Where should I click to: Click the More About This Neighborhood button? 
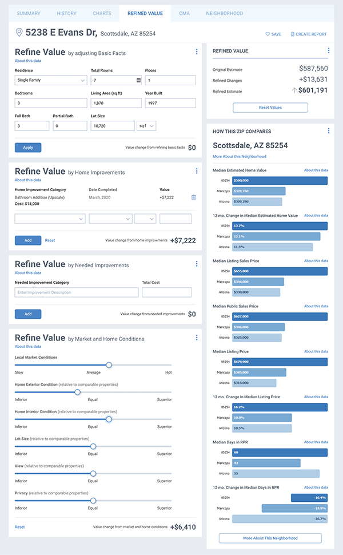[270, 538]
